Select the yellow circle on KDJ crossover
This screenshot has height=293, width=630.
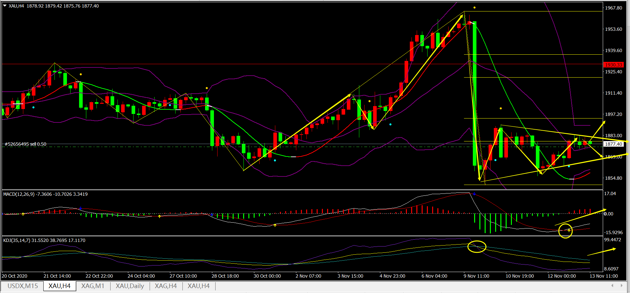pos(476,247)
